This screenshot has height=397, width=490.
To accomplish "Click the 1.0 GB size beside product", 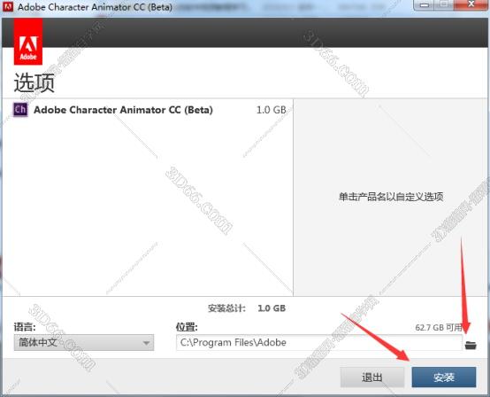I will [271, 110].
